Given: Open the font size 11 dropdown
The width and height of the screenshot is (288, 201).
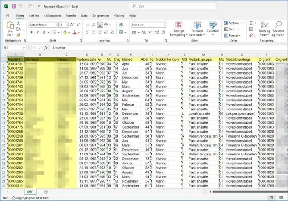Looking at the screenshot, I should tap(67, 25).
